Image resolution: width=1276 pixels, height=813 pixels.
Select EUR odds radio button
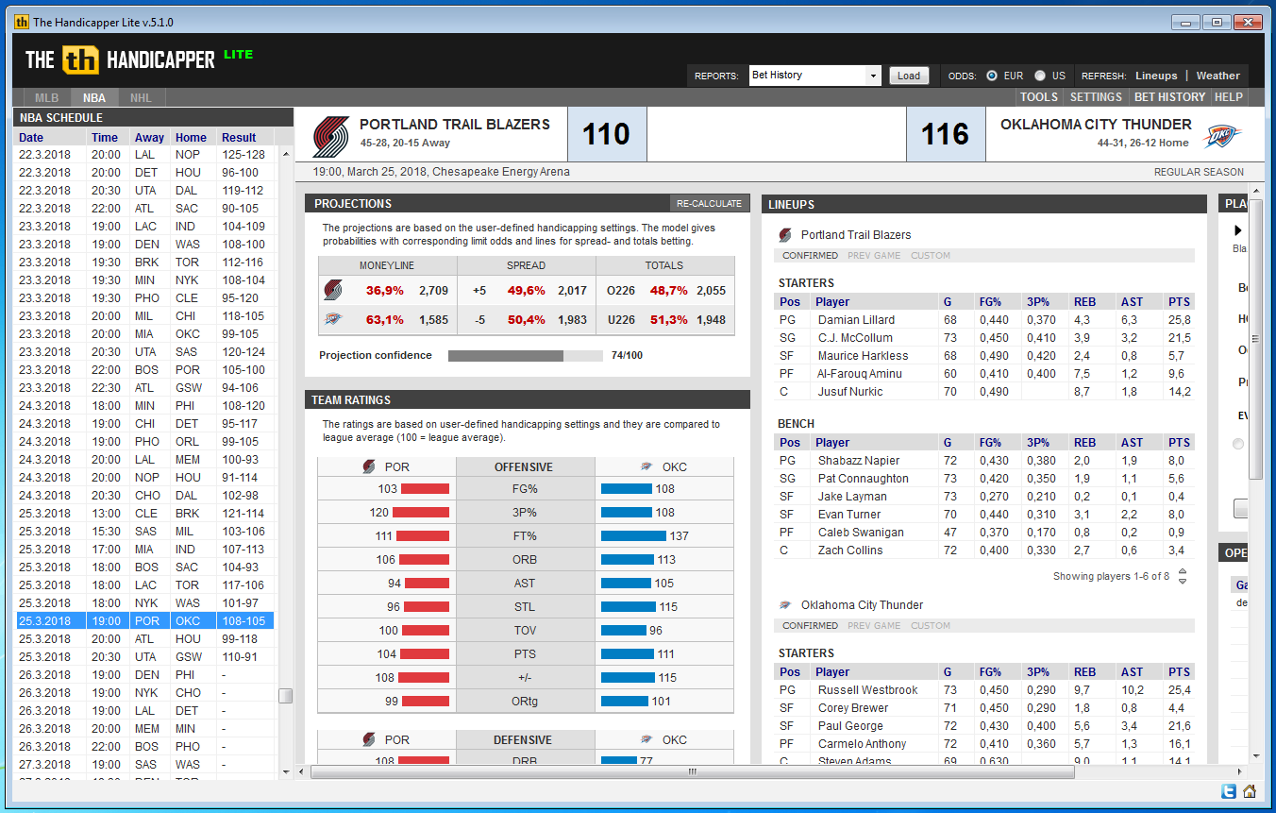[x=992, y=76]
